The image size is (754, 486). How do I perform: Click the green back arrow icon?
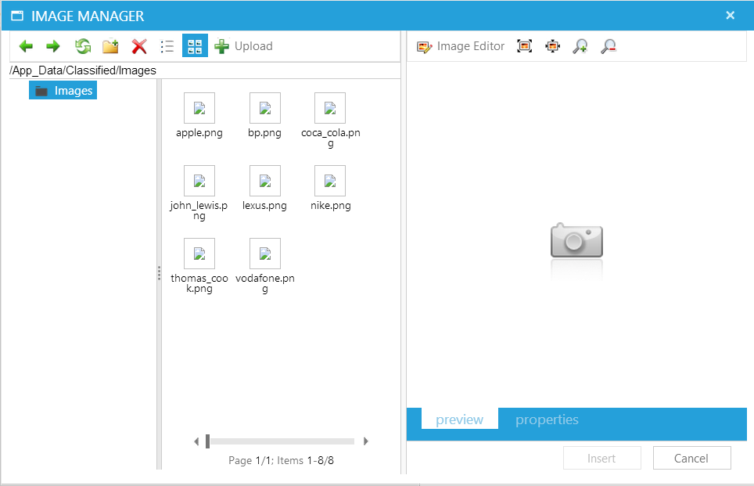click(26, 46)
